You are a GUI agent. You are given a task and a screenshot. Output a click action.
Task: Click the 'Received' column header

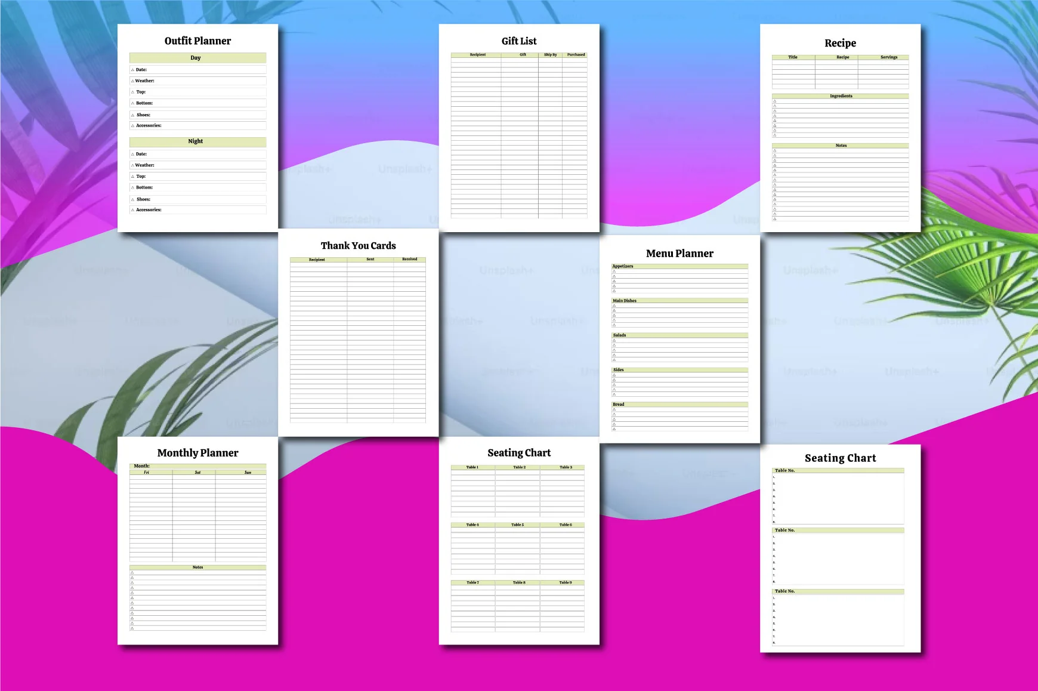coord(410,260)
